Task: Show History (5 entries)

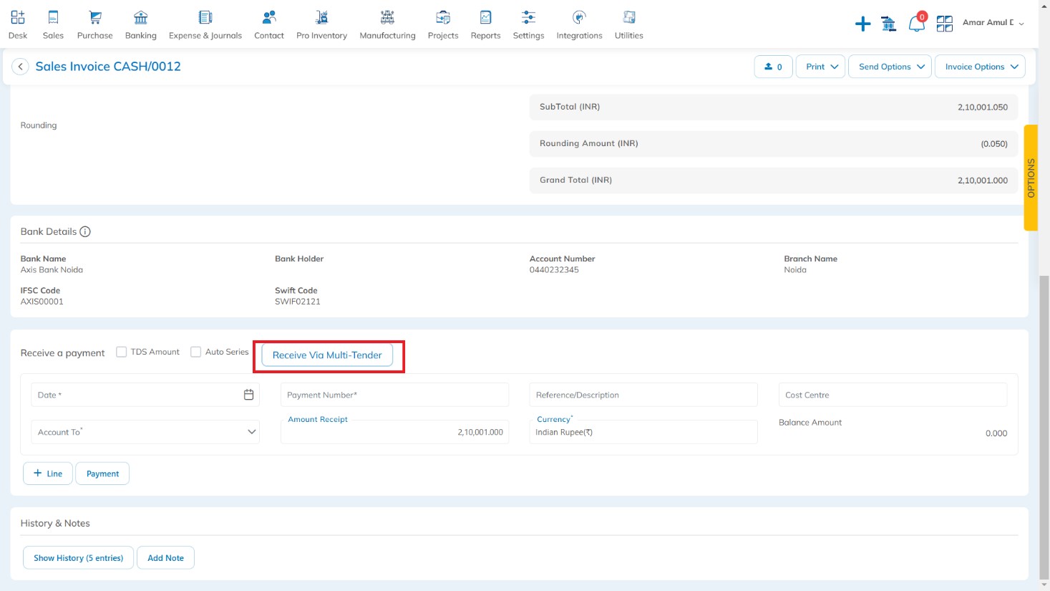Action: 79,558
